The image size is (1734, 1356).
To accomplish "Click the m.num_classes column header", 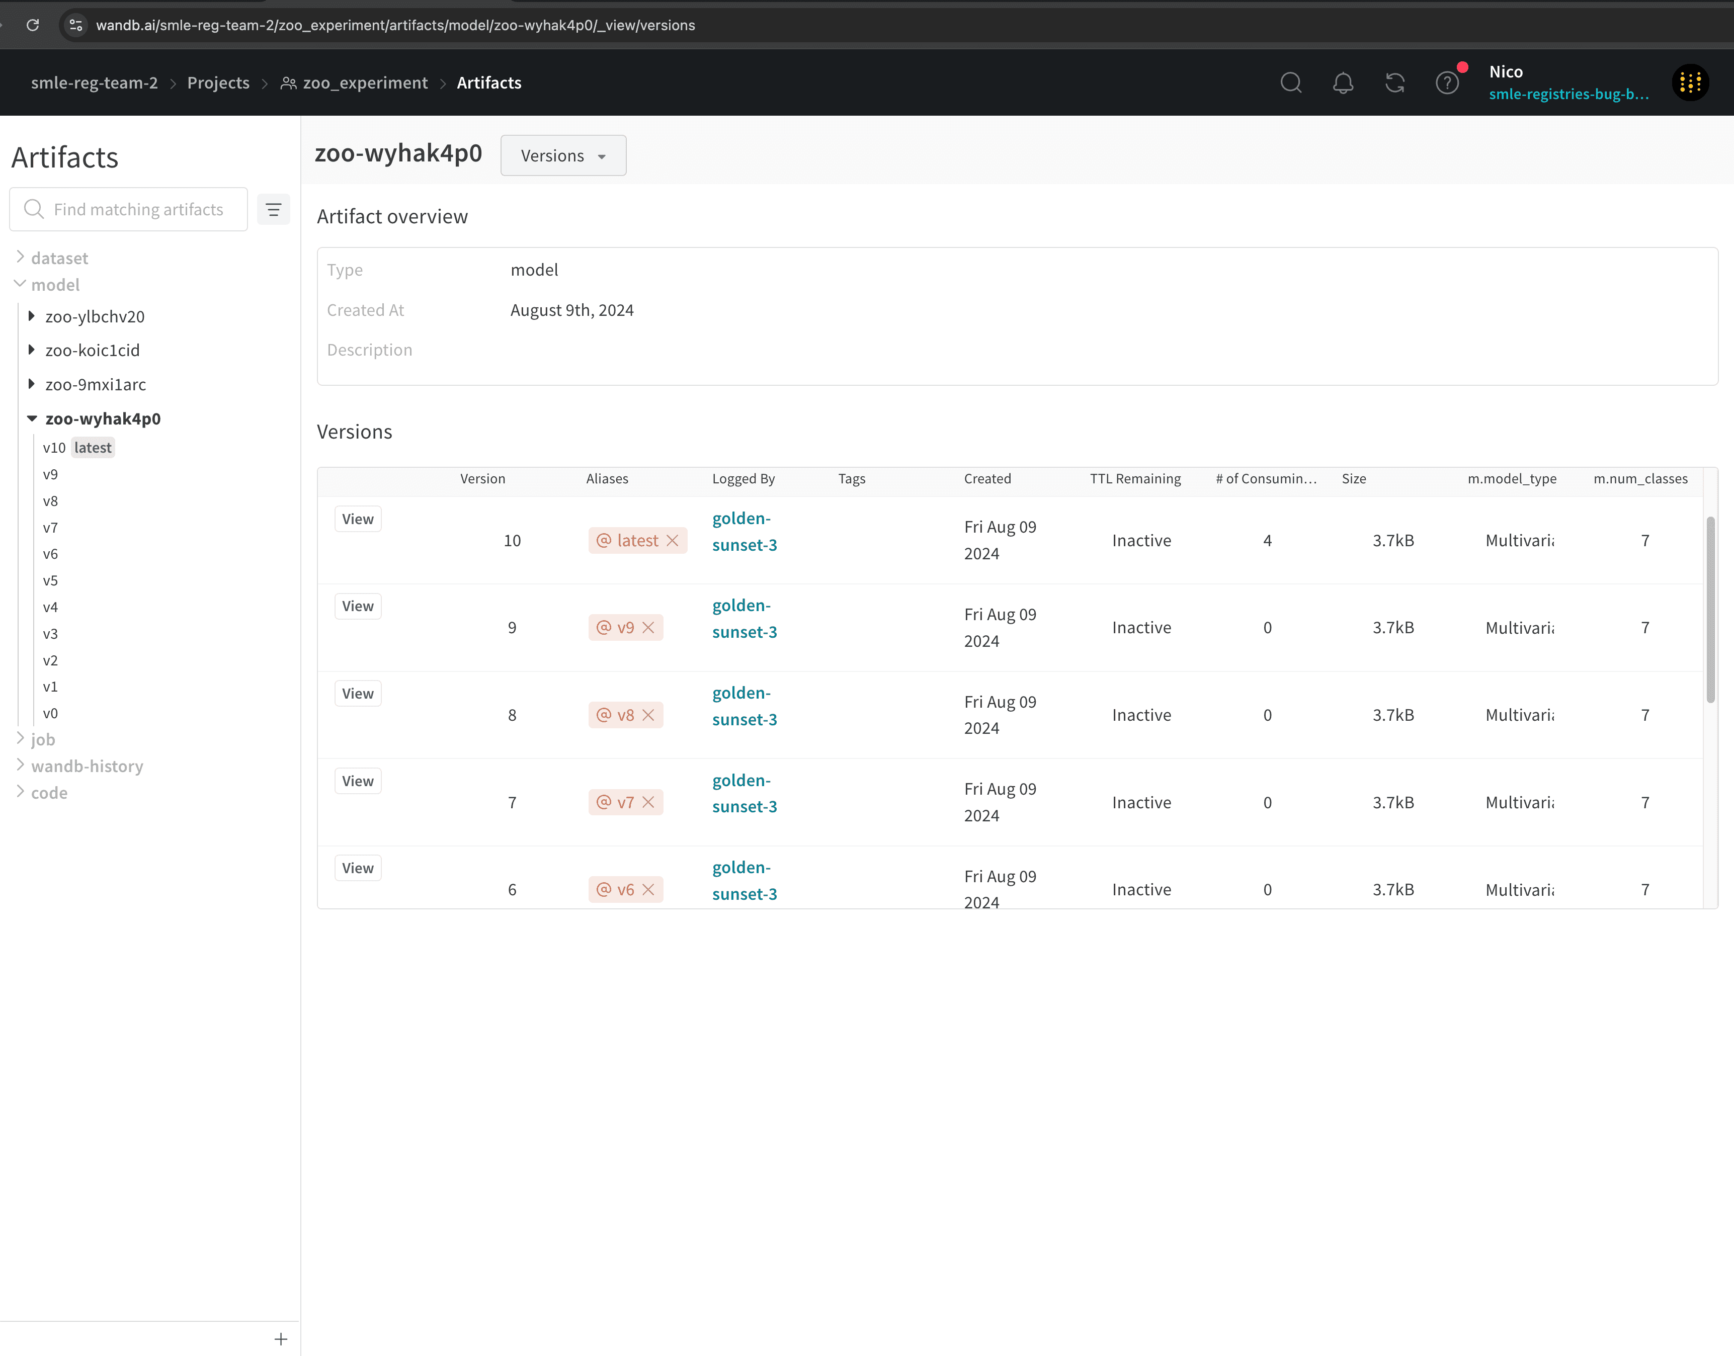I will 1640,479.
